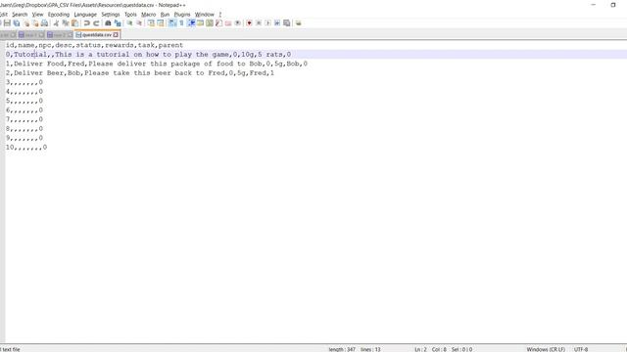Image resolution: width=627 pixels, height=352 pixels.
Task: Toggle synchronized horizontal scrolling
Action: (161, 23)
